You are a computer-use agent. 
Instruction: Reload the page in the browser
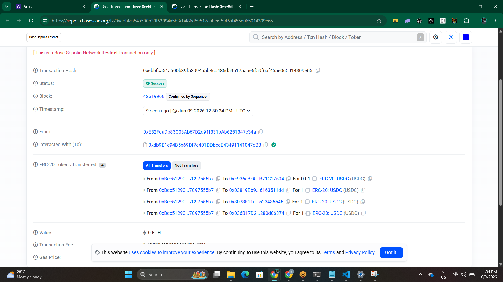click(x=31, y=21)
